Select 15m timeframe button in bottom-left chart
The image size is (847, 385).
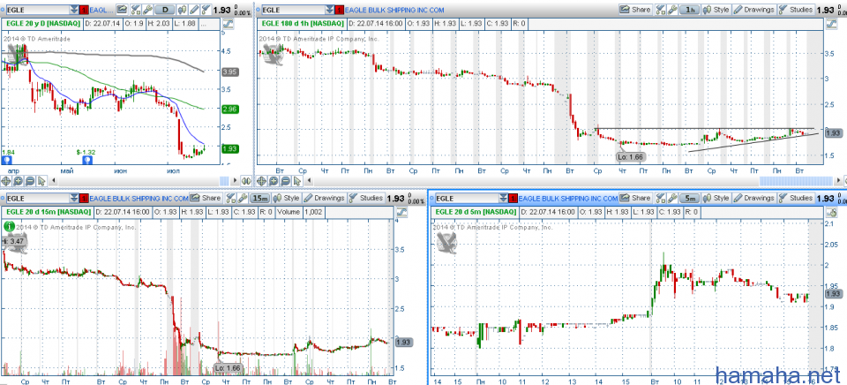pyautogui.click(x=259, y=198)
